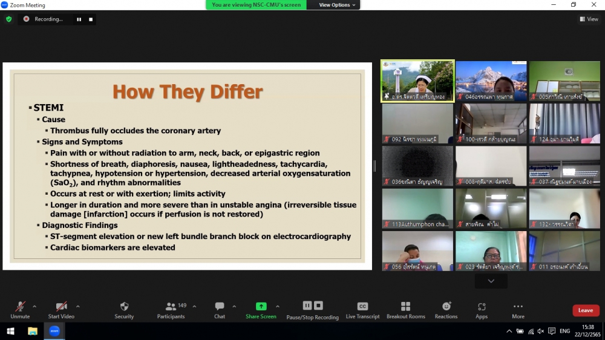605x340 pixels.
Task: Click the red Leave button
Action: click(585, 310)
